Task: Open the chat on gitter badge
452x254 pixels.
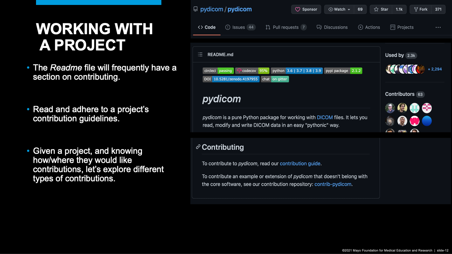Action: coord(275,79)
